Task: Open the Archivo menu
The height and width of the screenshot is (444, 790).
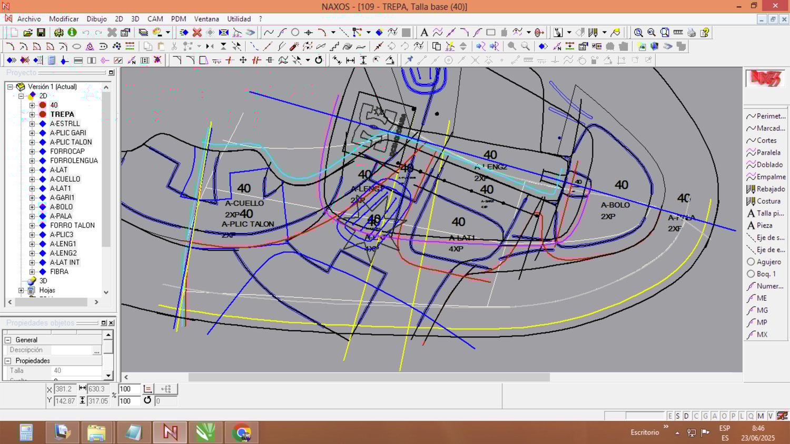Action: [x=29, y=19]
